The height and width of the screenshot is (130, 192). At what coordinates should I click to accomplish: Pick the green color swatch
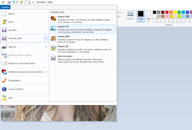[x=179, y=12]
